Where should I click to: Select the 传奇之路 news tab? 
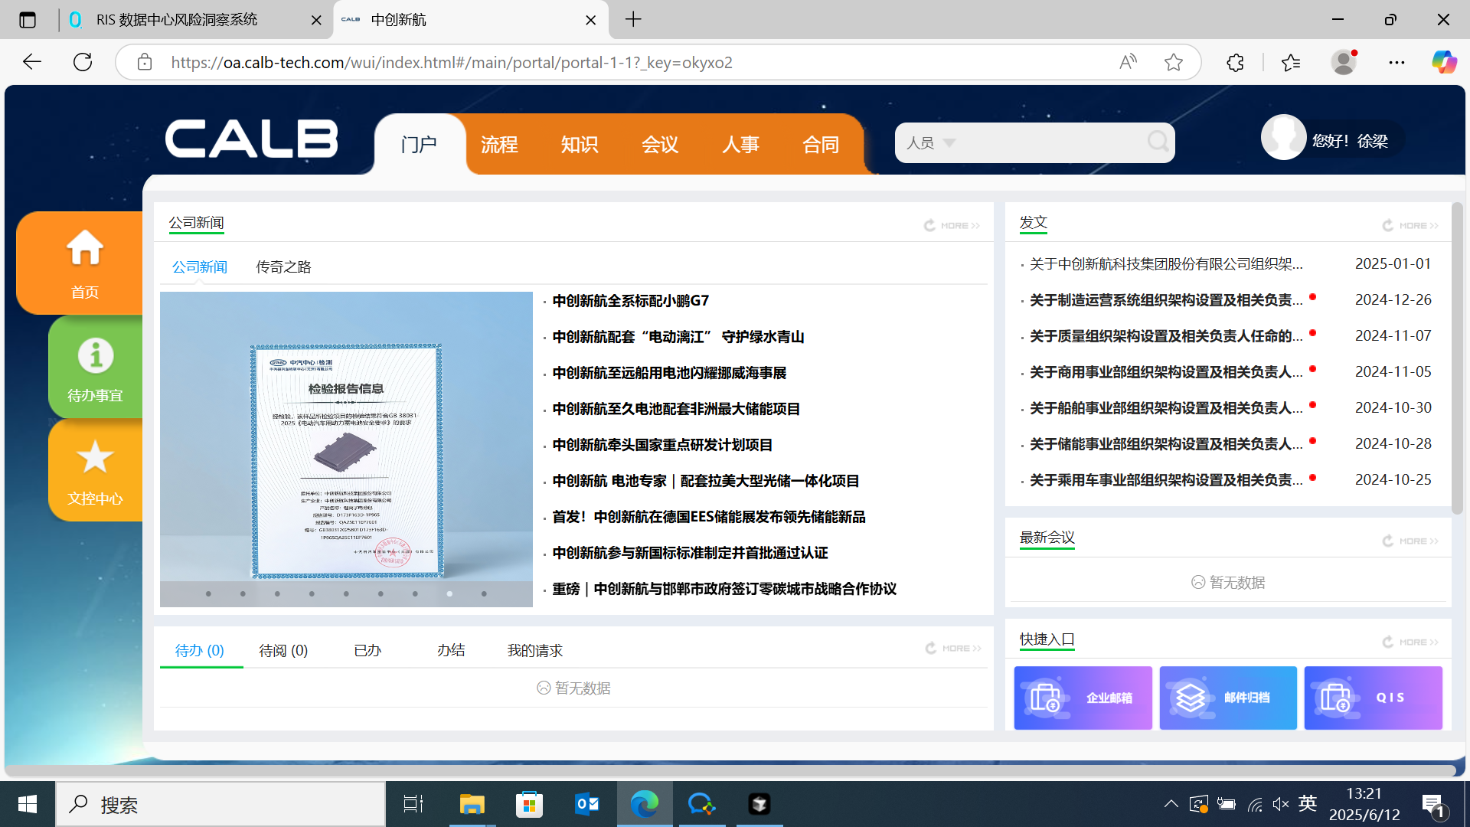pos(283,266)
